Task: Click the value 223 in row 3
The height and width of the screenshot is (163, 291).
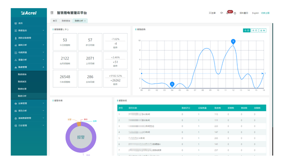Action: pos(216,126)
